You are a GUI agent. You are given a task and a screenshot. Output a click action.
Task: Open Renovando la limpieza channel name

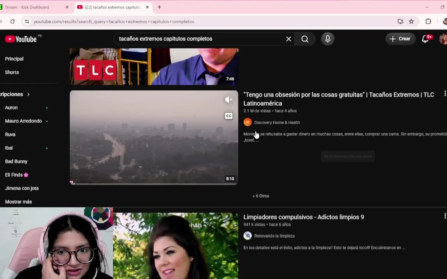click(274, 236)
